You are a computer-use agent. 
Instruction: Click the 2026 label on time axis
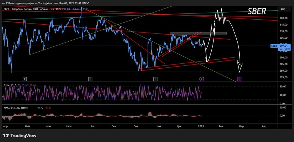pyautogui.click(x=201, y=126)
